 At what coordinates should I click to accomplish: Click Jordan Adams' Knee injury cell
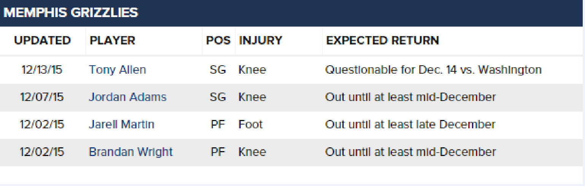[x=252, y=97]
